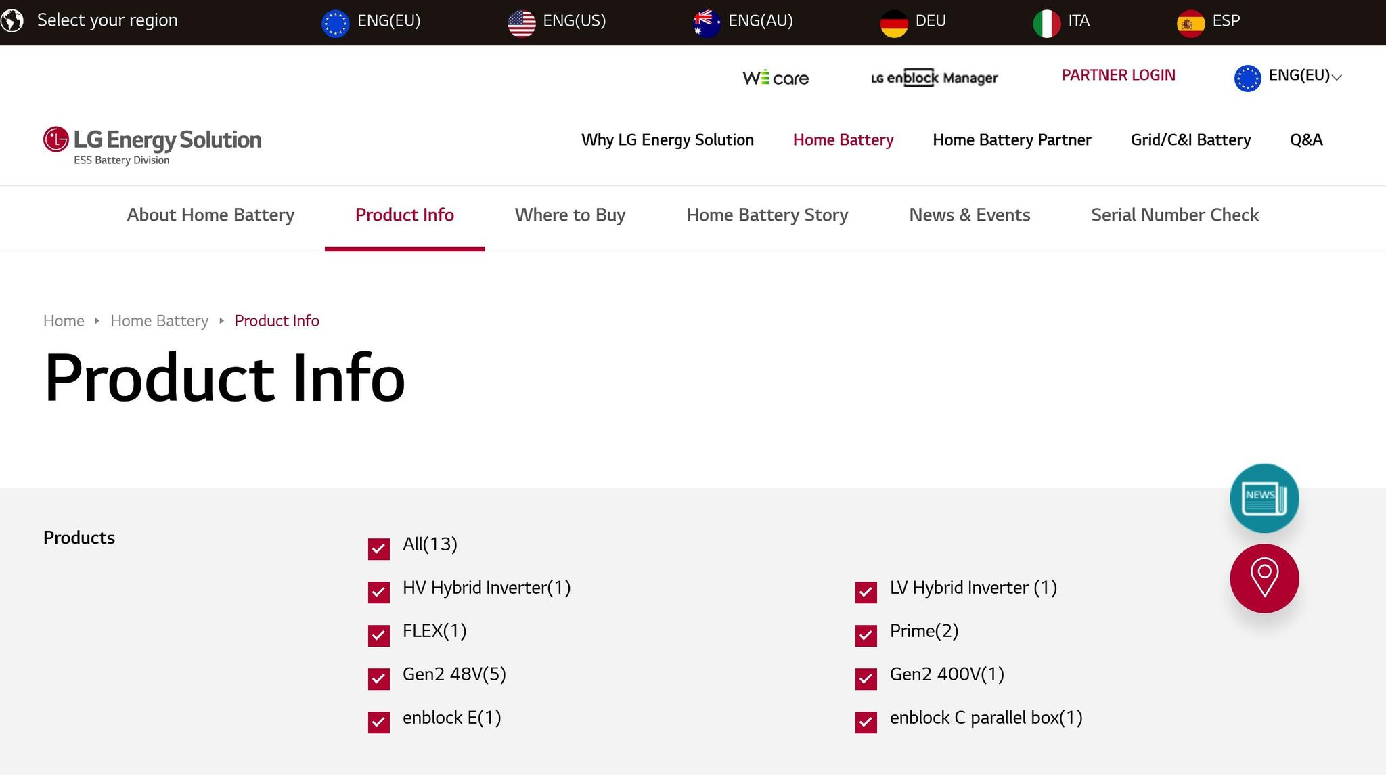This screenshot has height=780, width=1386.
Task: Click ESS Battery Division subtitle text
Action: (x=121, y=160)
